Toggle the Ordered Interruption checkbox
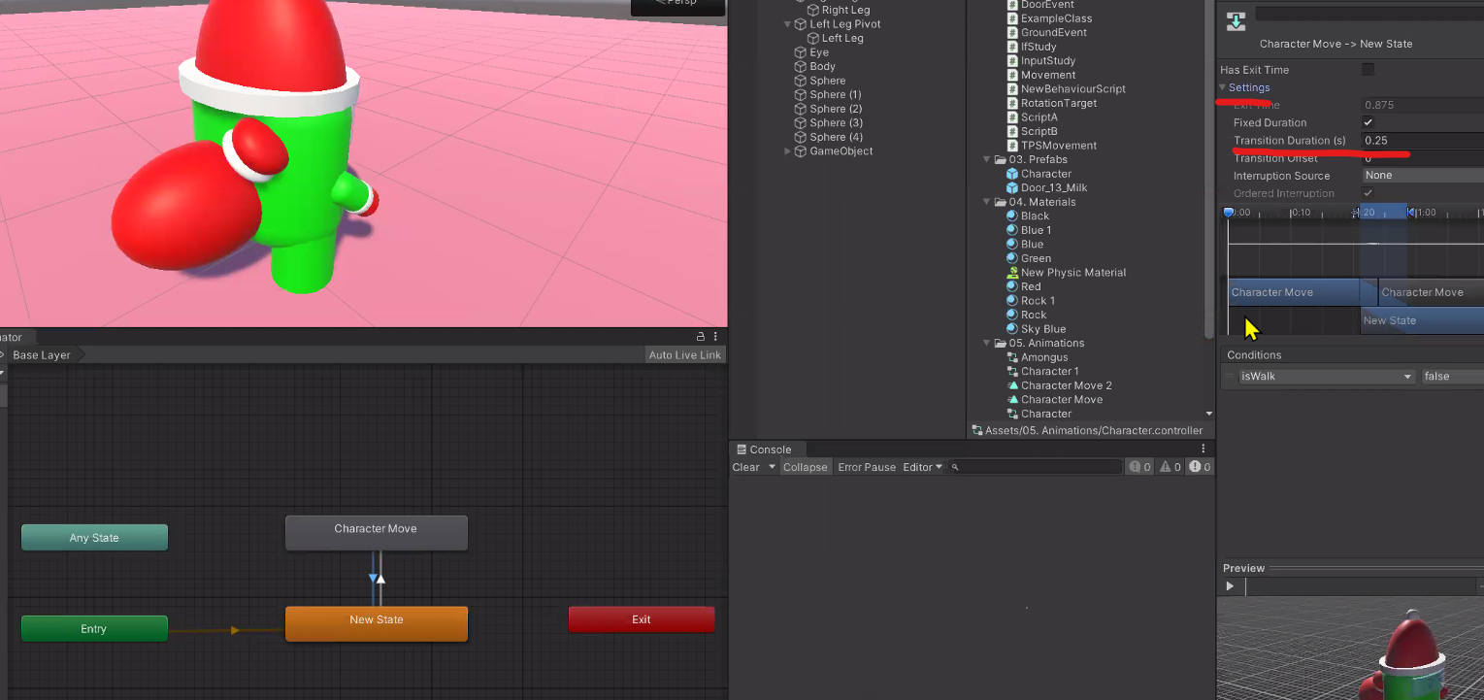Image resolution: width=1484 pixels, height=700 pixels. 1369,193
